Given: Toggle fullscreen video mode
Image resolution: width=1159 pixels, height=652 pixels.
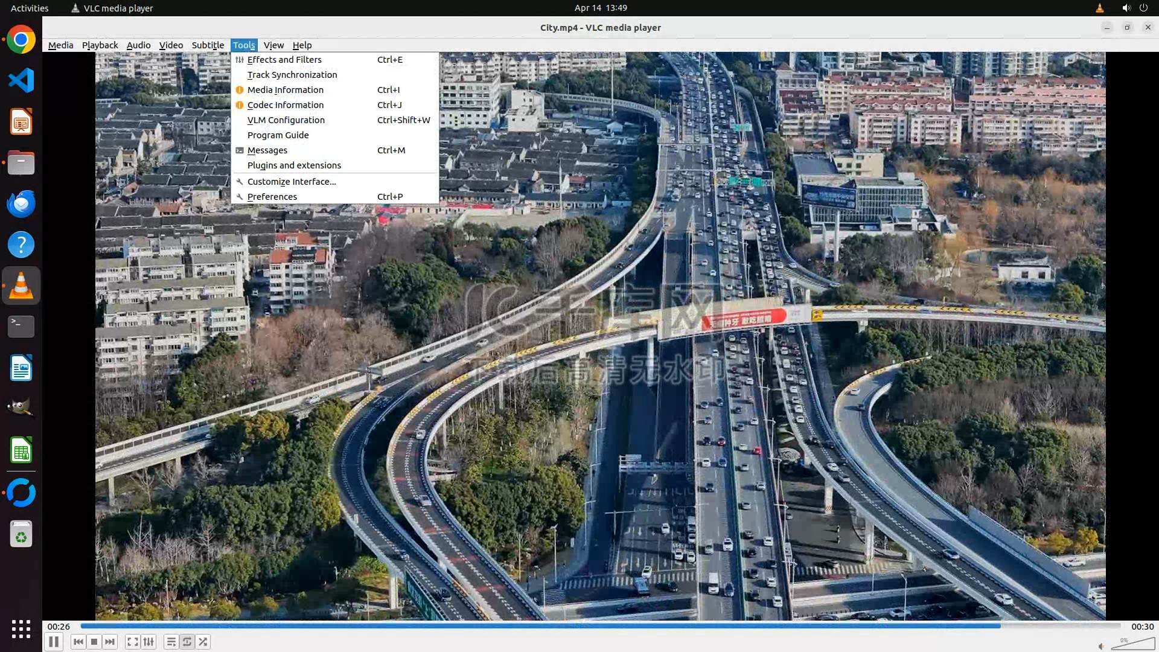Looking at the screenshot, I should 133,642.
